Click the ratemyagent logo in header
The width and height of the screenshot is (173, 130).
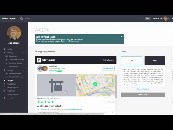[x=9, y=18]
